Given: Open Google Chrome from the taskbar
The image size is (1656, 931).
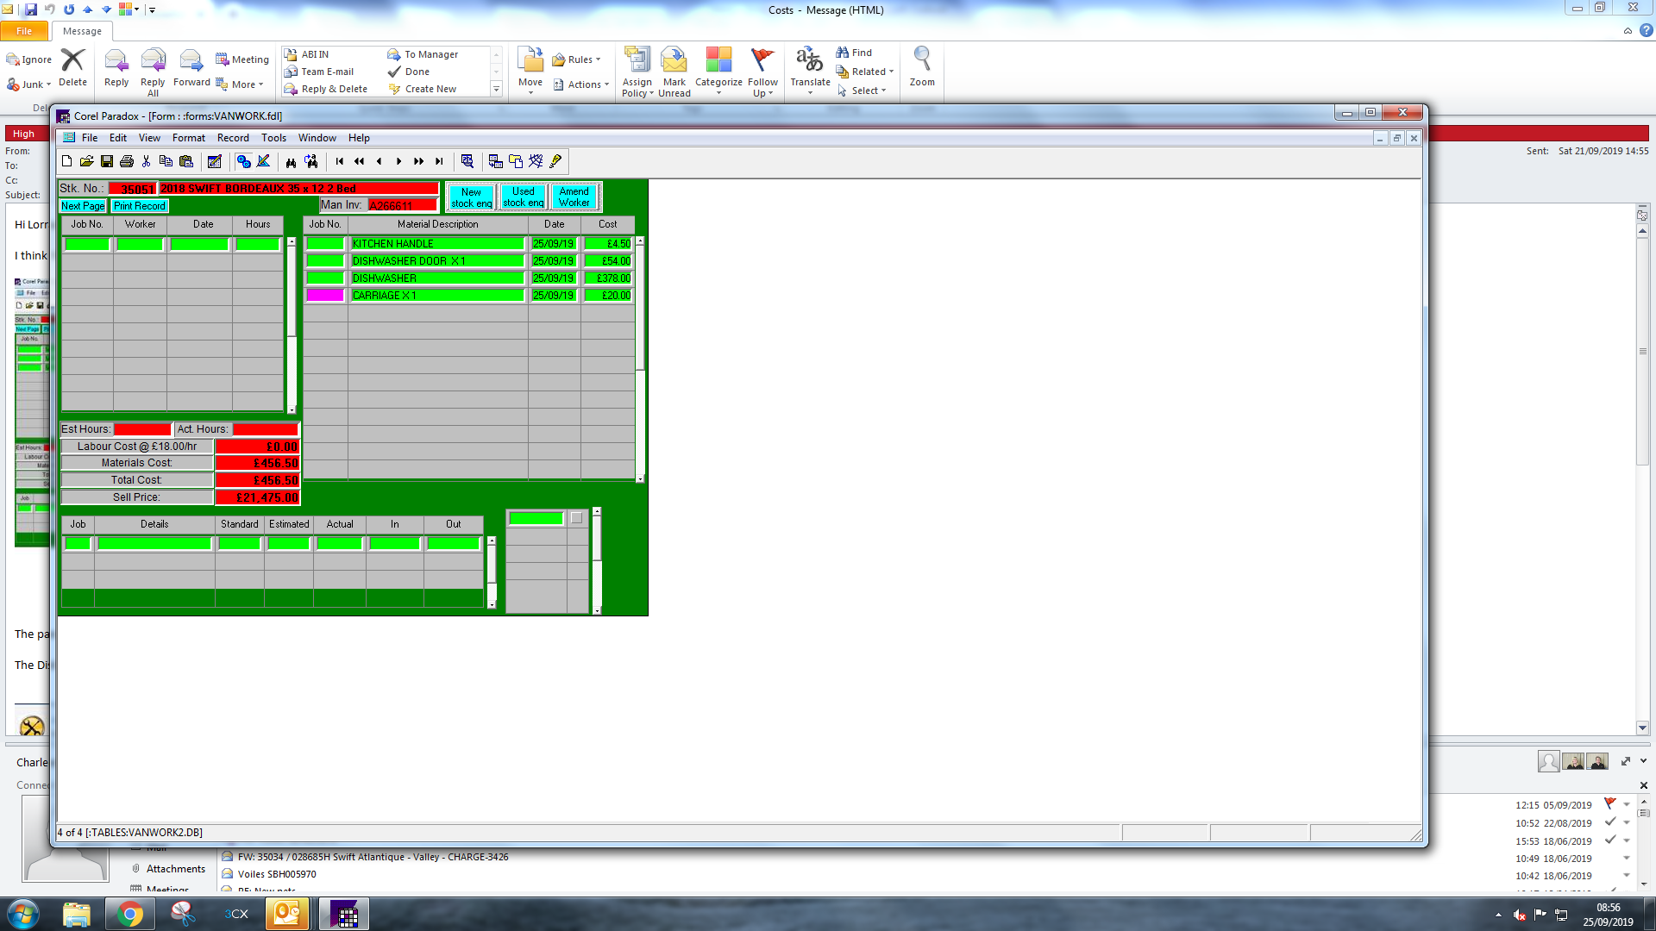Looking at the screenshot, I should coord(130,914).
